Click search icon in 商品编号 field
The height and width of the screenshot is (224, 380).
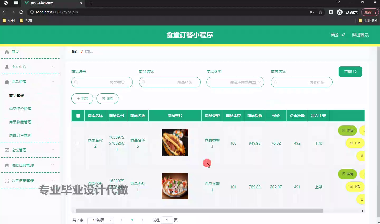[x=76, y=82]
